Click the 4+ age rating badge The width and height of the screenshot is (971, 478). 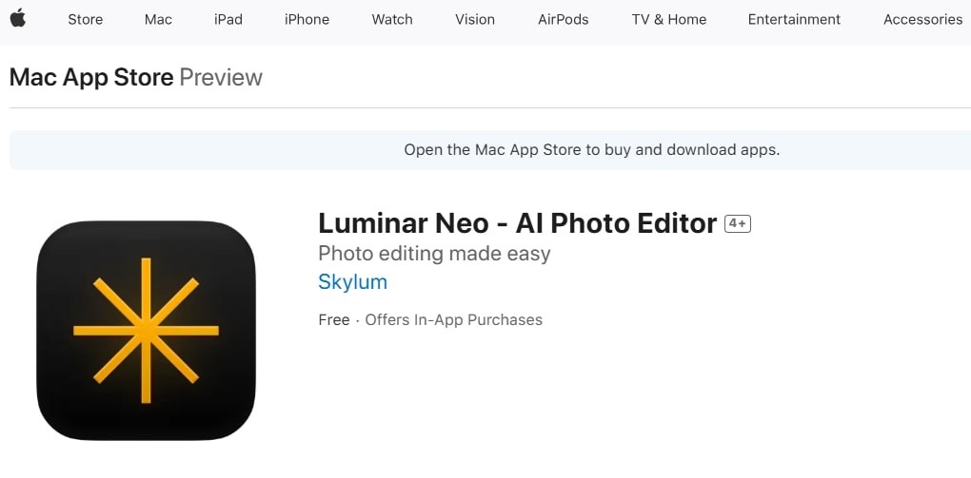[738, 224]
